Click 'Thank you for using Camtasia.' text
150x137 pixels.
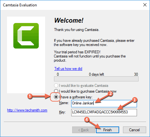(77, 30)
